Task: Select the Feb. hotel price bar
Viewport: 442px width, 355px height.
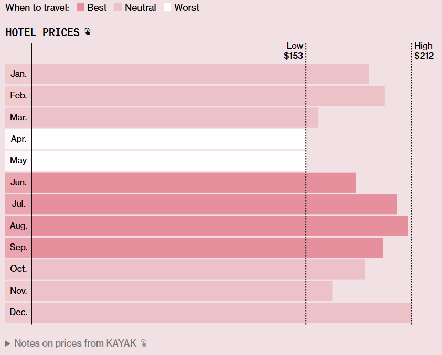Action: pyautogui.click(x=208, y=96)
